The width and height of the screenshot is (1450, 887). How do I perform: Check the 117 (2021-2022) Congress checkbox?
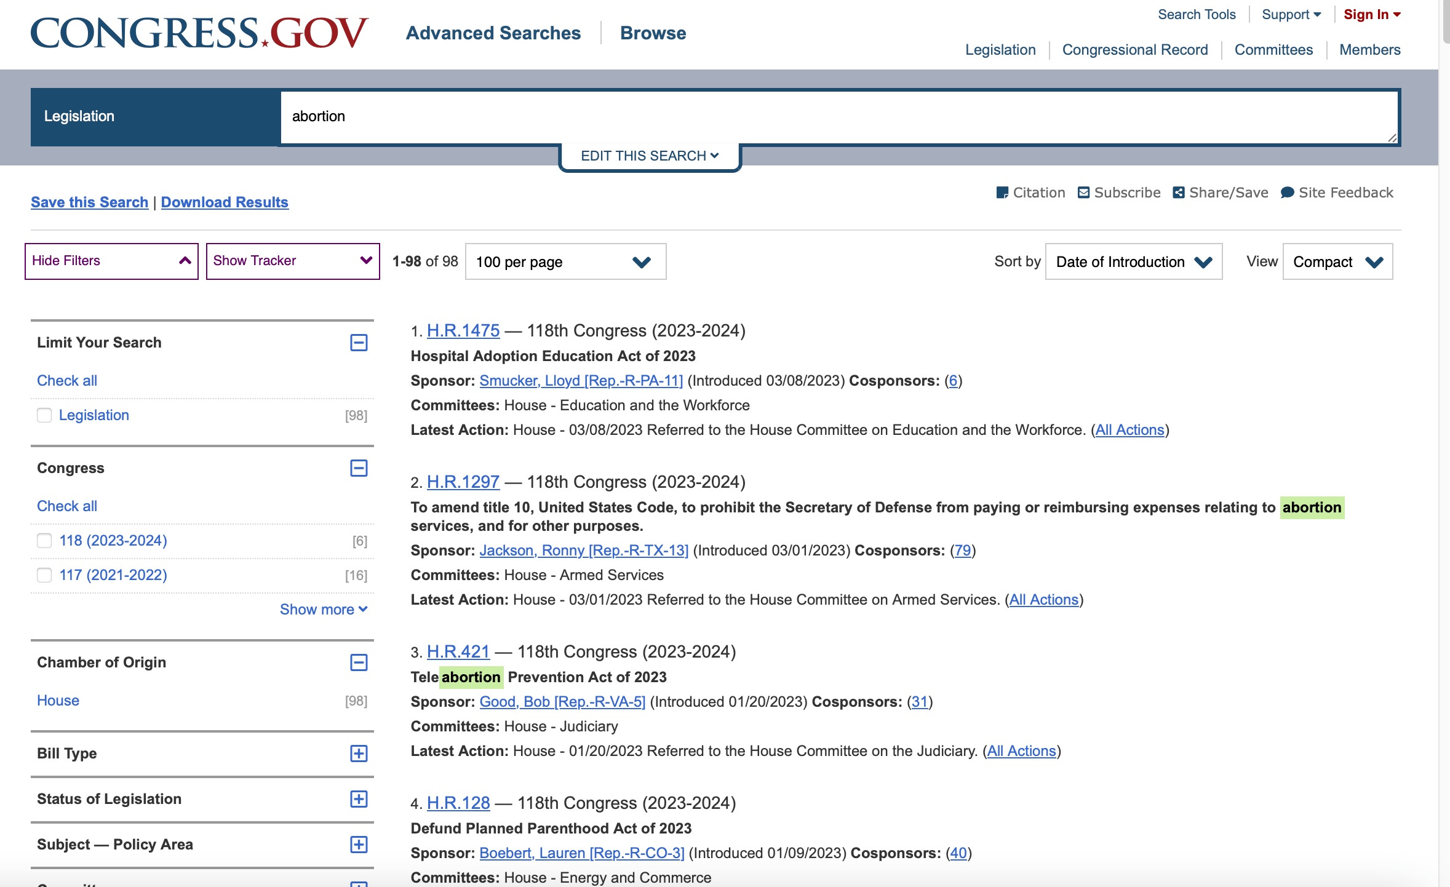click(x=44, y=575)
